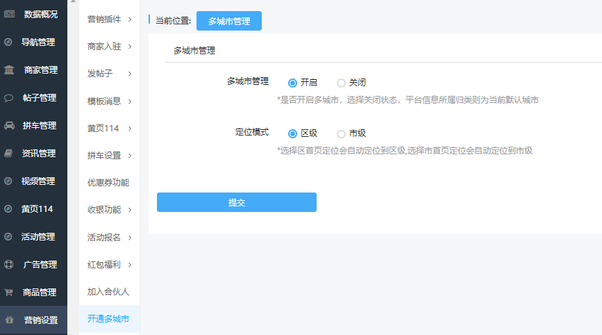Screen dimensions: 602x335
Task: Expand 发帖子 submenu chevron
Action: click(x=130, y=74)
